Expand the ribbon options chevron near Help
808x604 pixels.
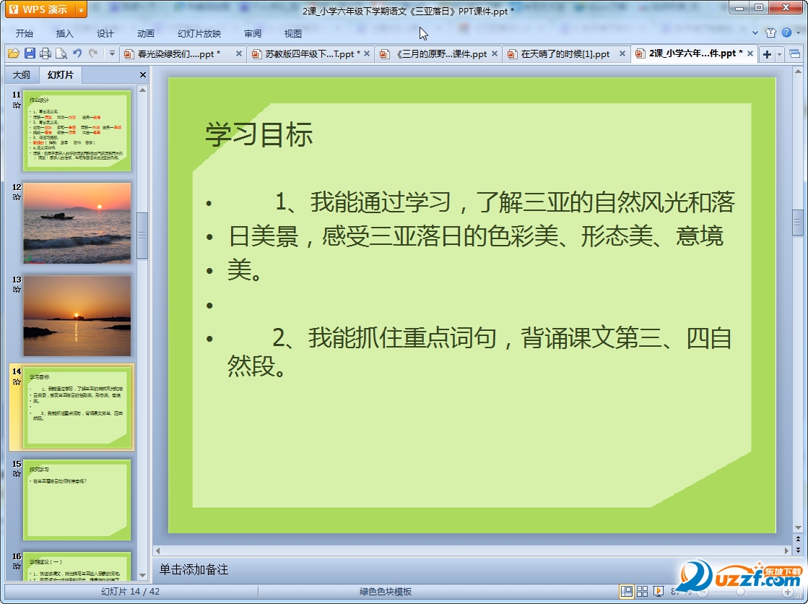coord(755,33)
